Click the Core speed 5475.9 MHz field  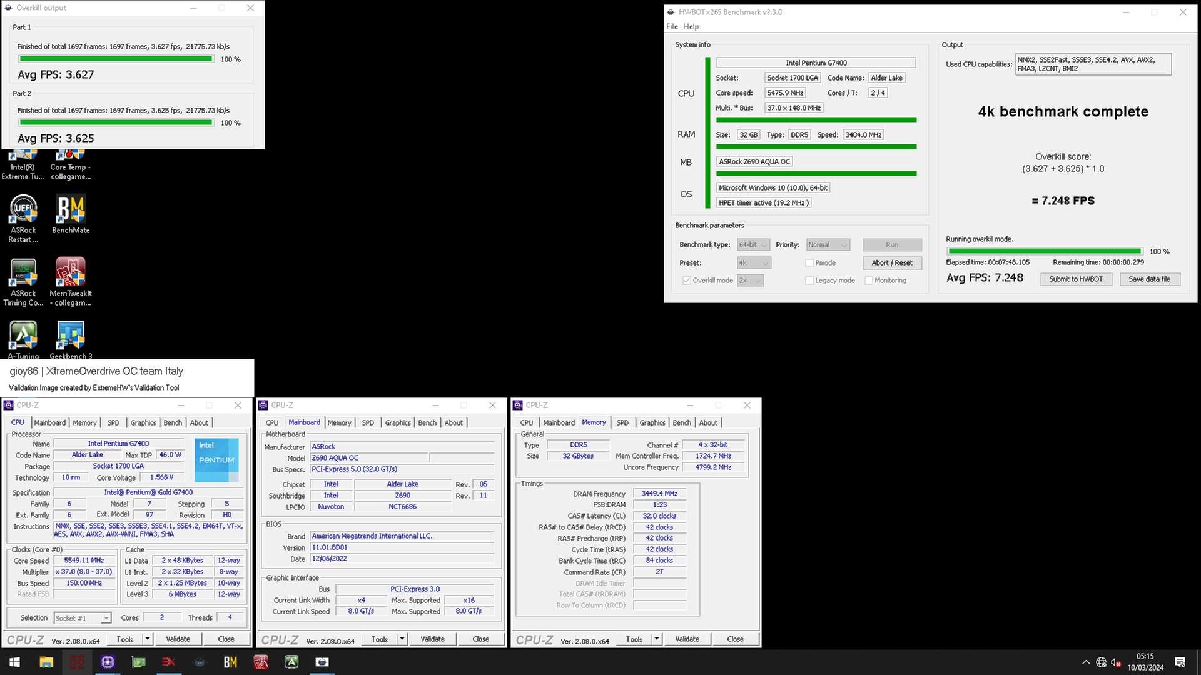(x=785, y=93)
